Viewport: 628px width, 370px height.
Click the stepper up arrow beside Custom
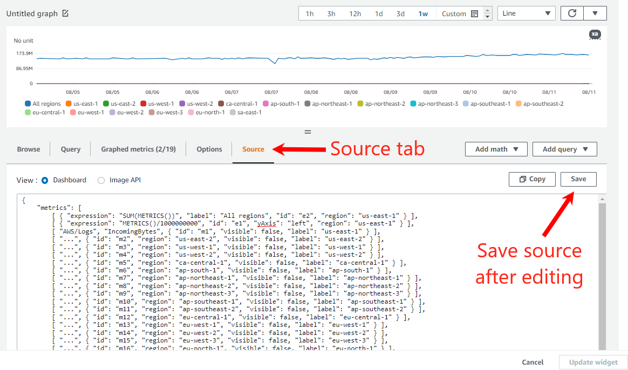coord(488,10)
